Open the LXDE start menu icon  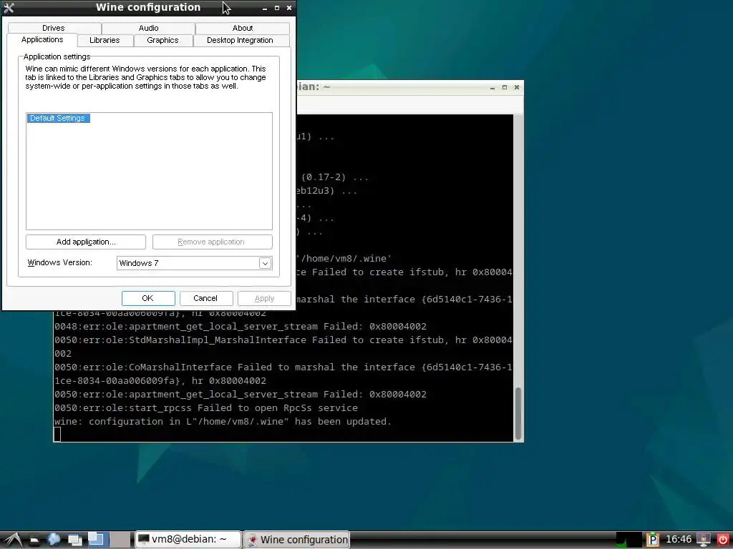click(13, 540)
